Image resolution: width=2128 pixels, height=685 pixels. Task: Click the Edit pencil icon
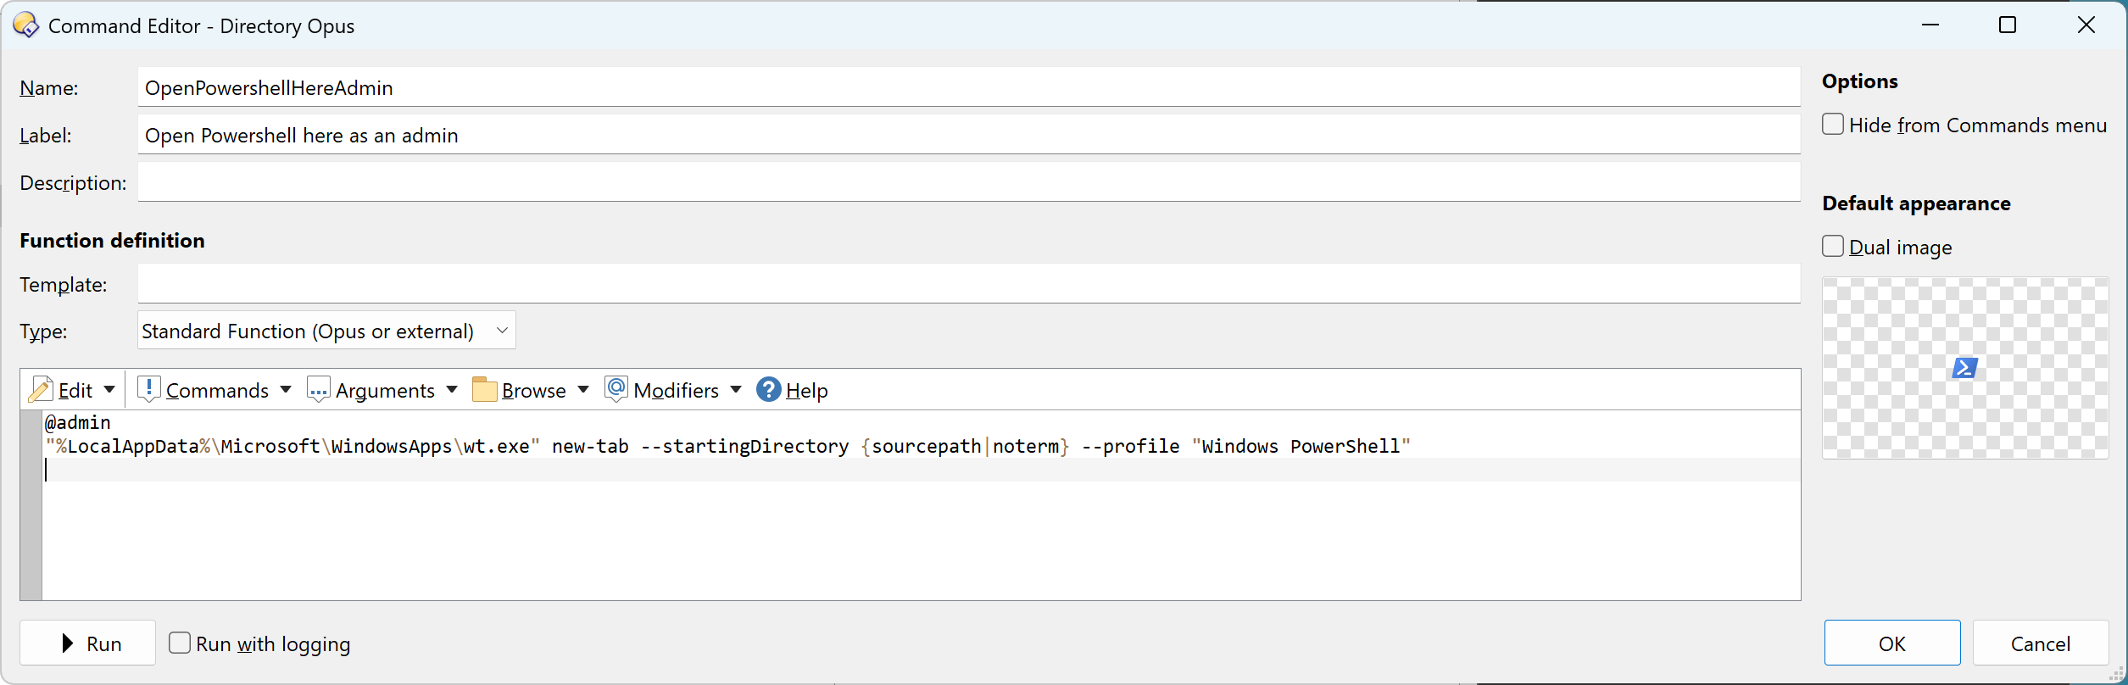click(x=41, y=390)
